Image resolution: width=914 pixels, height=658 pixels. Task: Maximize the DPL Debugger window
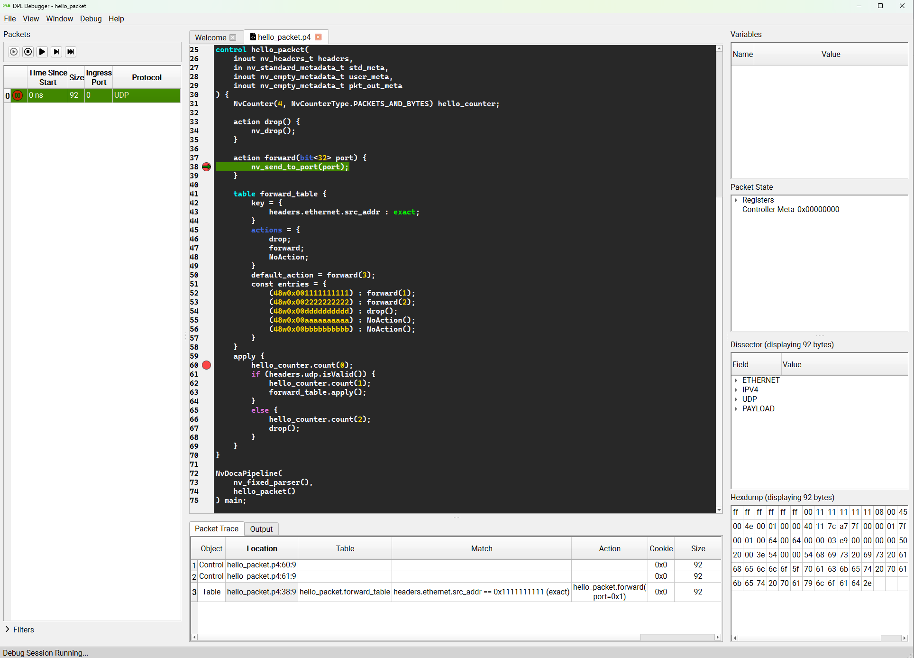(880, 6)
